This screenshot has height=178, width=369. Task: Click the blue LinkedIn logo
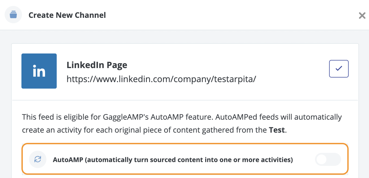click(x=39, y=71)
